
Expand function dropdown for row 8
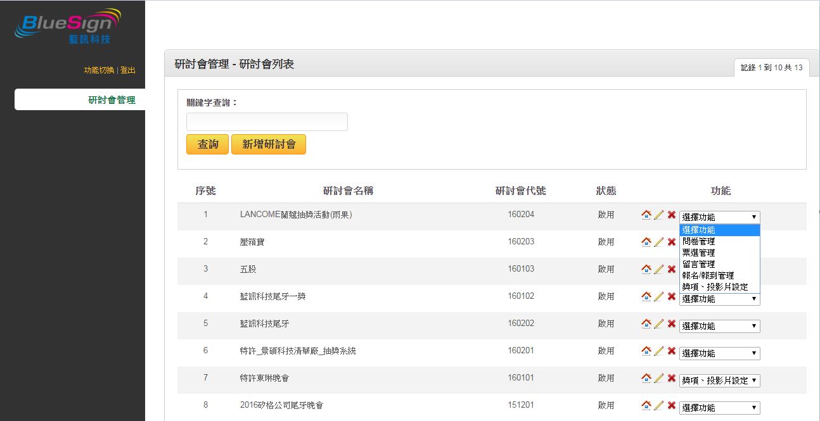pyautogui.click(x=720, y=408)
